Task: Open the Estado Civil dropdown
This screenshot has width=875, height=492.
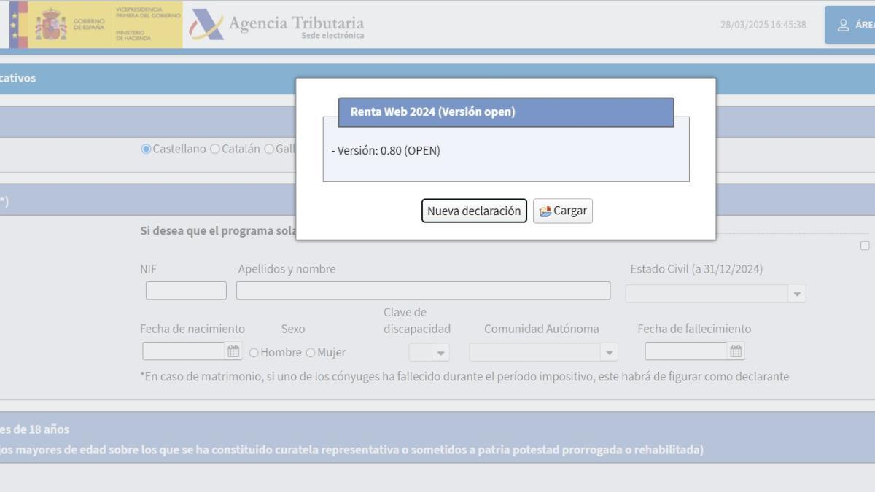Action: tap(796, 293)
